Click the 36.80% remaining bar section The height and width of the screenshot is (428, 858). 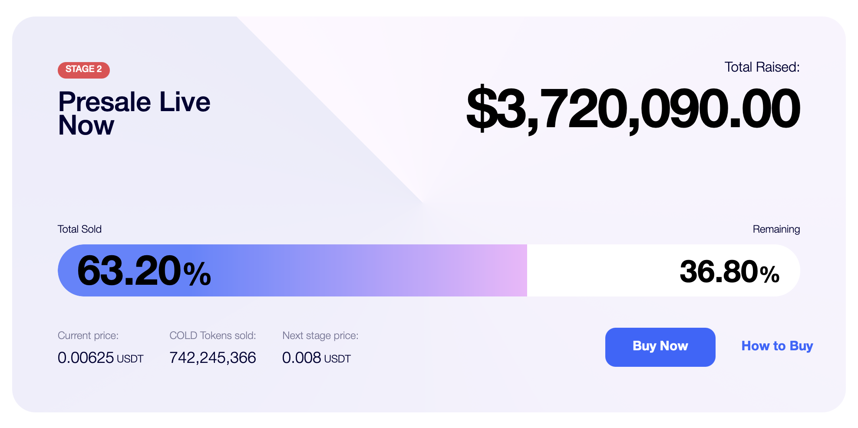663,270
